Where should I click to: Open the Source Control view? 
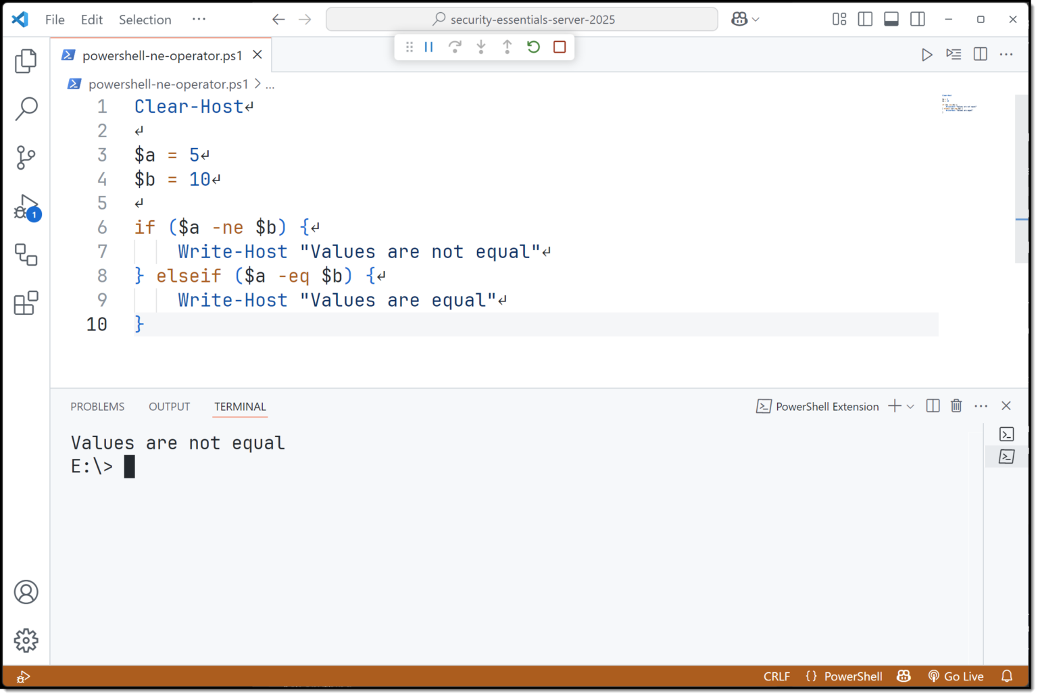[x=26, y=157]
